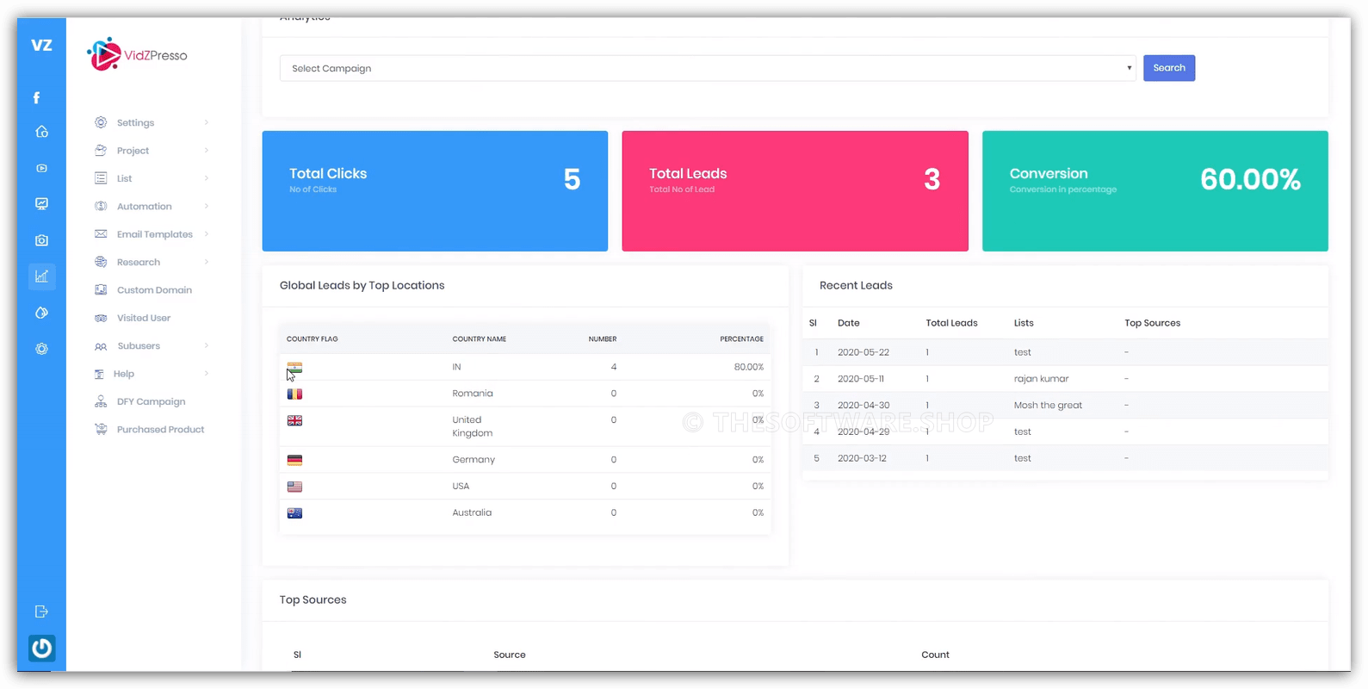Click the Subusers people icon
Screen dimensions: 1368x689
coord(101,346)
